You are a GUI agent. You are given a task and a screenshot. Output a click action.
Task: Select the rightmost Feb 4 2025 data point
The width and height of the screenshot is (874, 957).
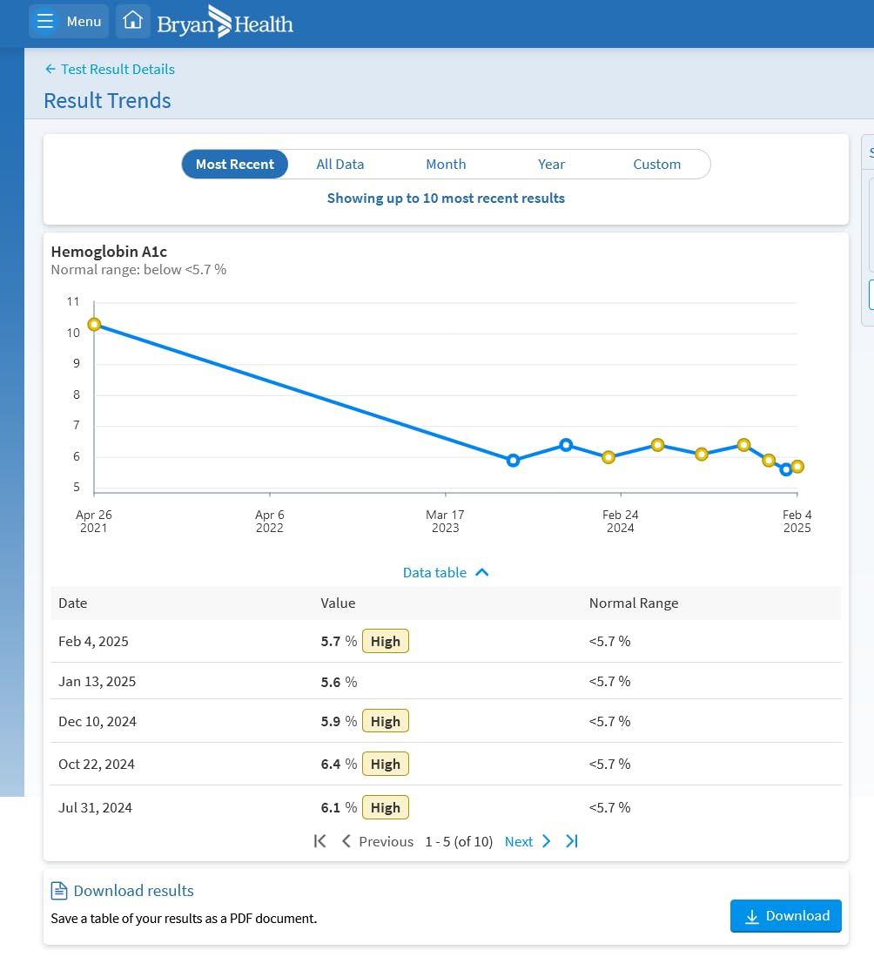coord(797,467)
